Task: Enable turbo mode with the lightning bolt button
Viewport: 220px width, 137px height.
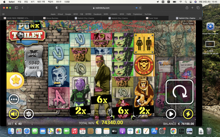Action: point(188,114)
